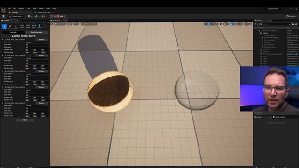Click the Outliner panel tab
This screenshot has width=299, height=168.
click(259, 21)
